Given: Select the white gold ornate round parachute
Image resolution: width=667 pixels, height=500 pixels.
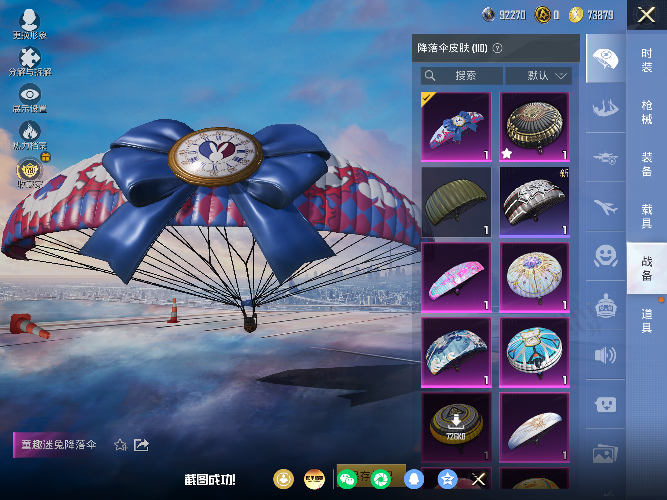Looking at the screenshot, I should (x=535, y=277).
